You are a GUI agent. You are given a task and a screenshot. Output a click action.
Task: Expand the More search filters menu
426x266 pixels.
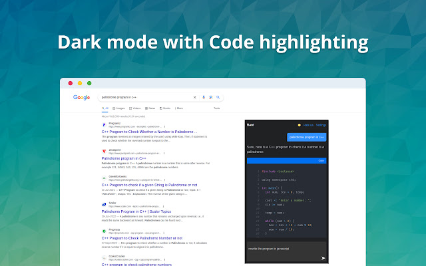pyautogui.click(x=178, y=108)
